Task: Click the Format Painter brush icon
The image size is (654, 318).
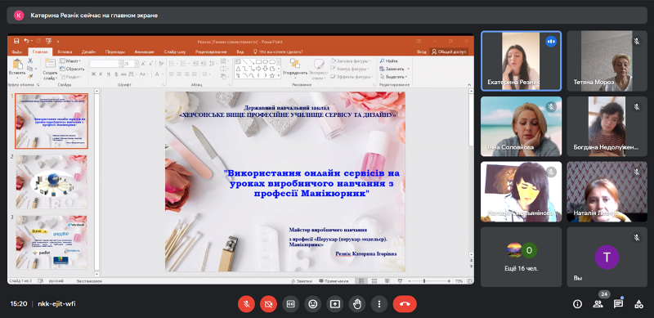Action: (x=30, y=77)
